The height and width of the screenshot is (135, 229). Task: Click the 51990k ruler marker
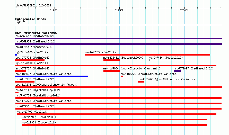point(119,10)
